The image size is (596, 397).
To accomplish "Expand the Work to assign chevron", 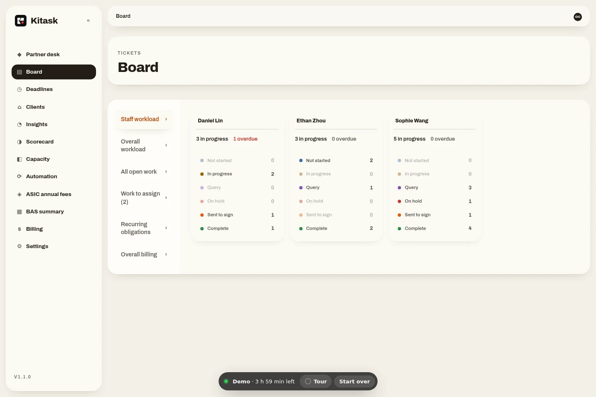I will point(166,198).
